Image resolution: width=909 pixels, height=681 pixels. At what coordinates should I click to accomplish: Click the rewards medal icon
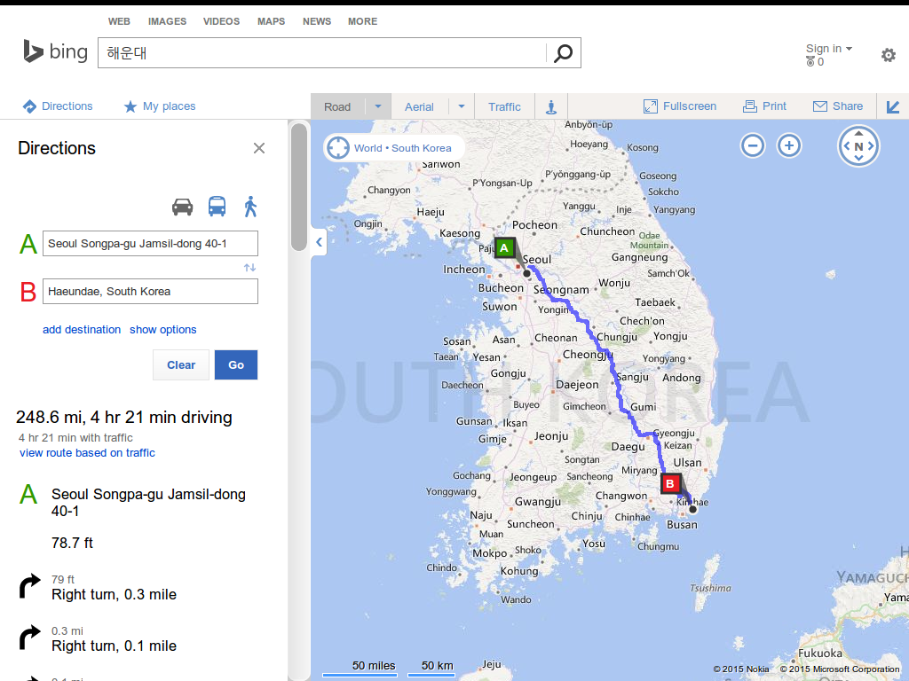tap(810, 61)
